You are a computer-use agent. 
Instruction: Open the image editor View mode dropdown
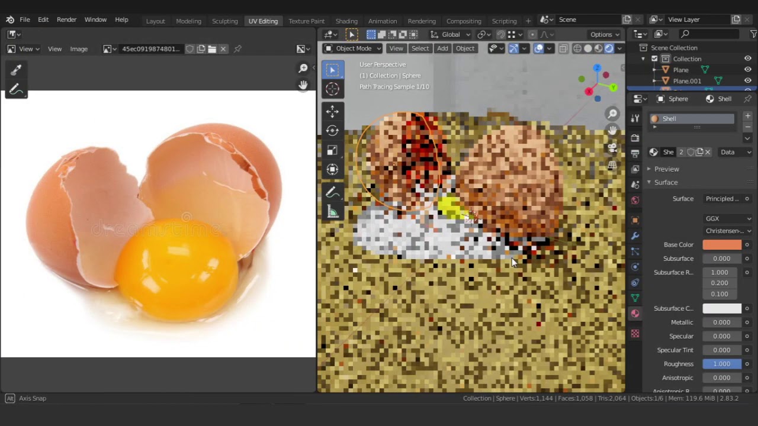pos(24,49)
